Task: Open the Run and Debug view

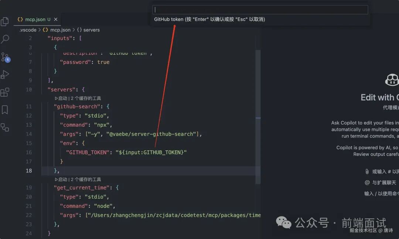Action: [5, 75]
